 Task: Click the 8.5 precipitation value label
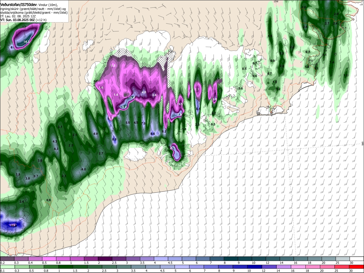point(198,109)
